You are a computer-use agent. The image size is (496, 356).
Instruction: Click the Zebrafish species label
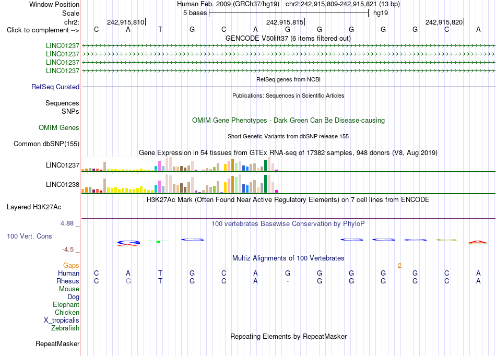click(x=65, y=328)
